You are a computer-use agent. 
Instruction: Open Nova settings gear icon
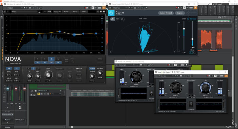tap(101, 12)
